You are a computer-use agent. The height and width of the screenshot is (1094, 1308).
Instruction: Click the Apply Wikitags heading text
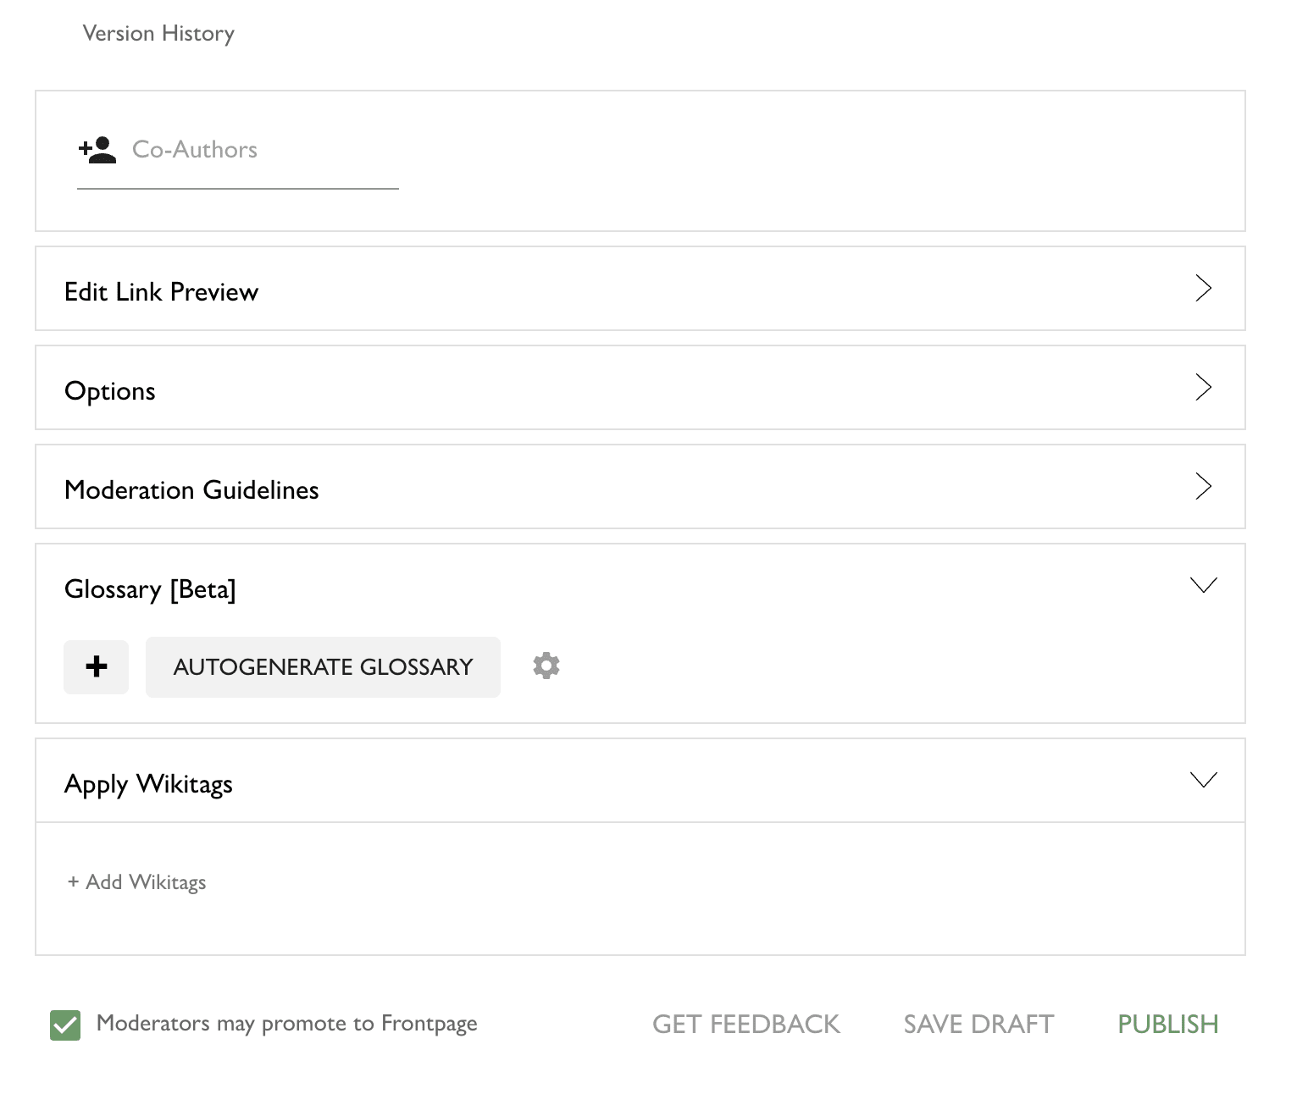(148, 784)
